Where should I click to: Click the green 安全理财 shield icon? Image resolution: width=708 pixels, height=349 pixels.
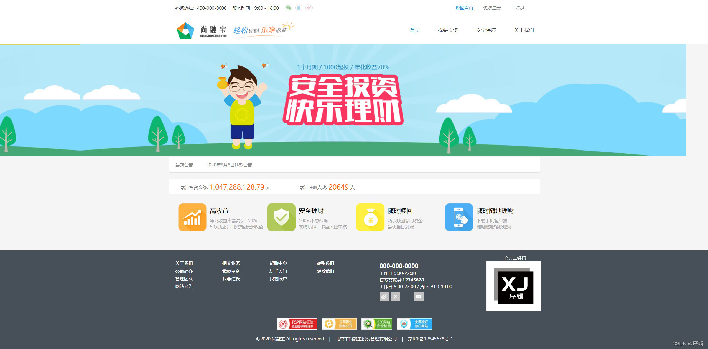coord(281,217)
